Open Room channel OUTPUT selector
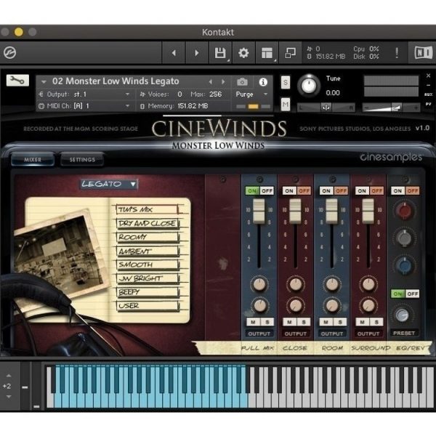 click(332, 334)
